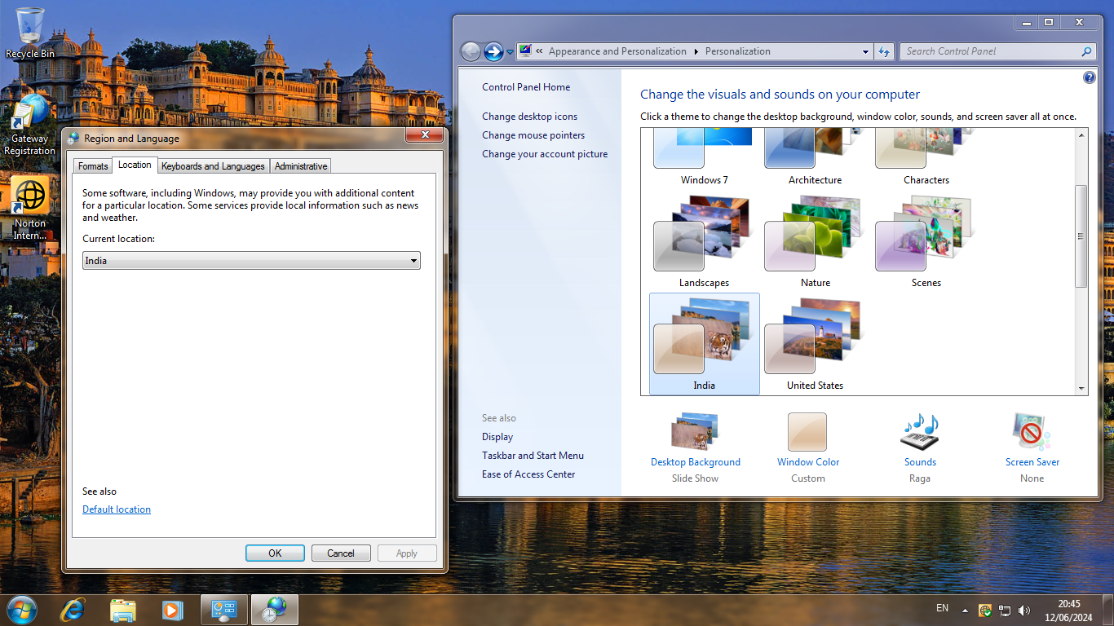Select the India theme
The width and height of the screenshot is (1114, 626).
click(x=704, y=344)
